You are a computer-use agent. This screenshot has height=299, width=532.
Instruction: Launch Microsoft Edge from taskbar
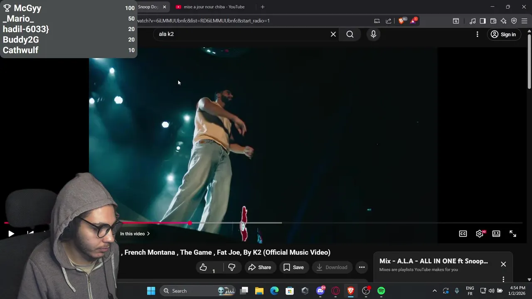(x=275, y=291)
